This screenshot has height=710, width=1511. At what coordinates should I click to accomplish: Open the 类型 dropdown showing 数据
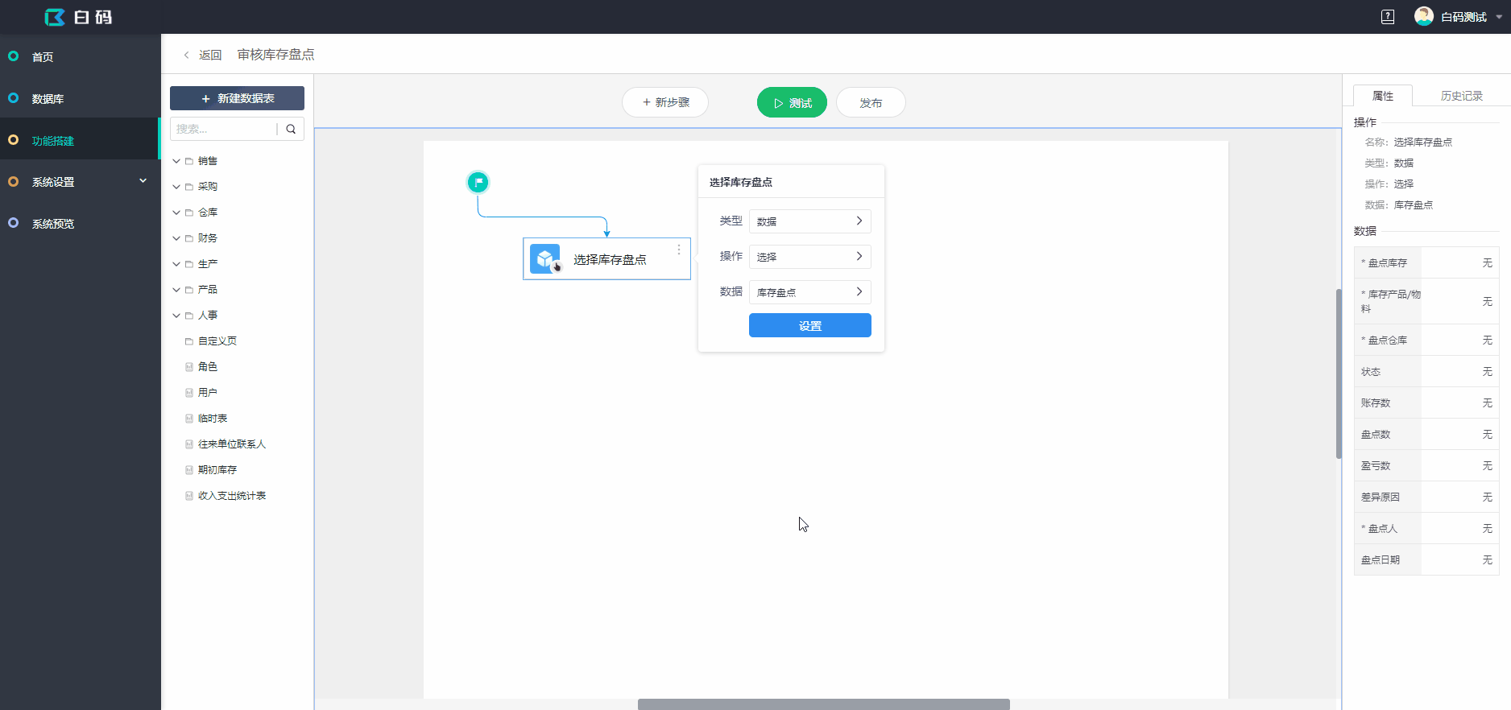point(809,221)
